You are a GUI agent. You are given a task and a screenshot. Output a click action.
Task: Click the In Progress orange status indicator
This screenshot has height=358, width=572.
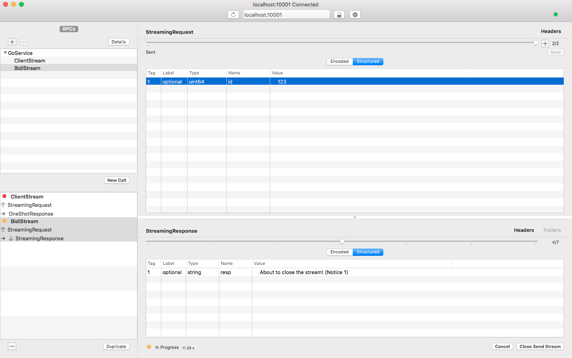tap(149, 347)
